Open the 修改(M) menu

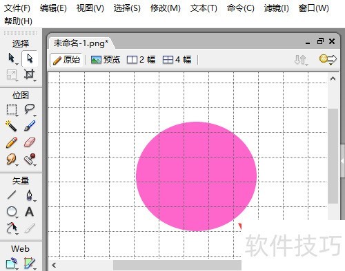pos(166,8)
